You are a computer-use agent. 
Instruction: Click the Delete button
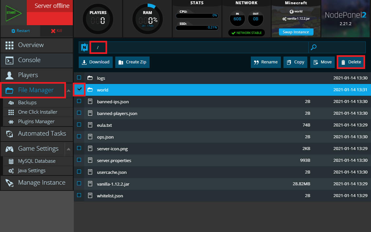point(351,62)
